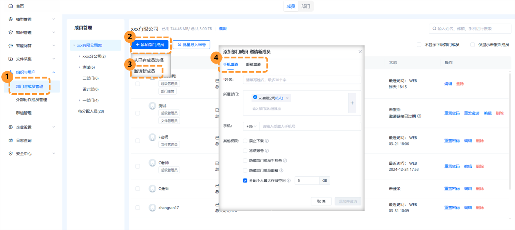Enable the 禁止下载 checkbox

(x=245, y=140)
